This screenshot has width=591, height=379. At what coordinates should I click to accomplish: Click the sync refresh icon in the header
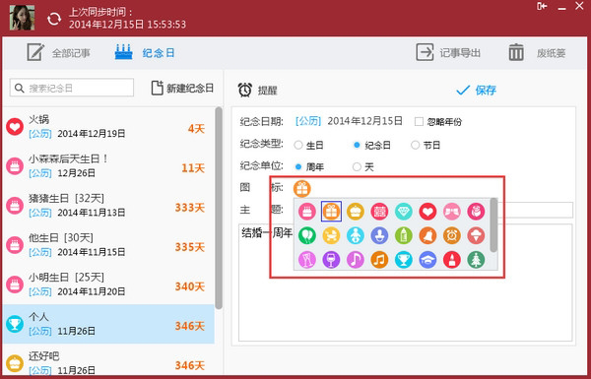54,19
